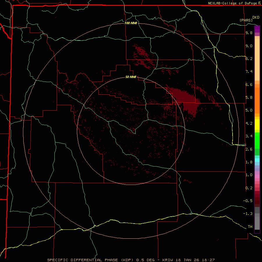Click the 50 NMI range ring label
The height and width of the screenshot is (262, 262).
pyautogui.click(x=131, y=77)
